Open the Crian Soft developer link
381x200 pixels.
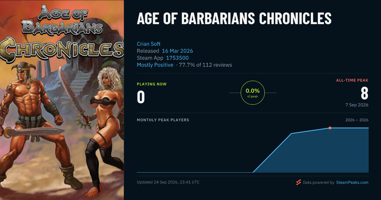(x=149, y=44)
